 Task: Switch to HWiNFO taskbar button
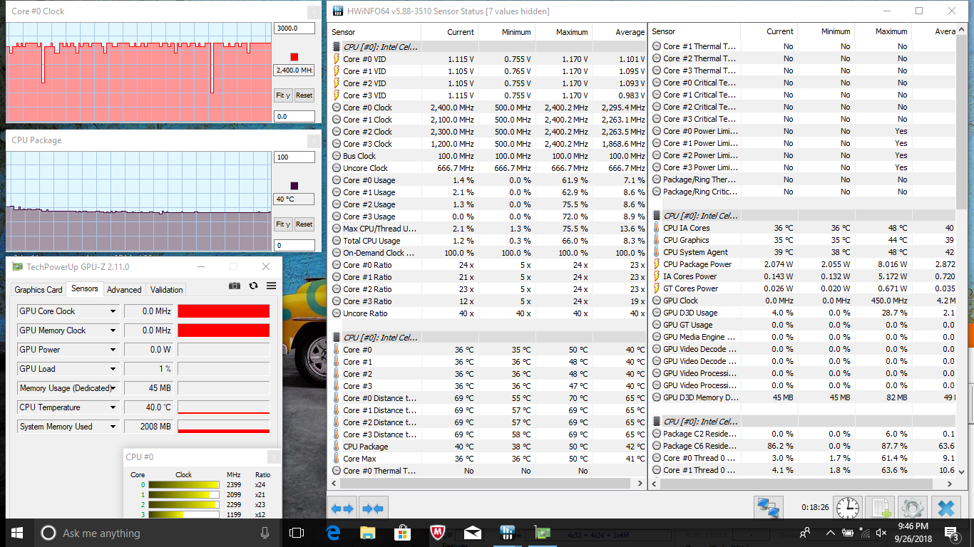point(508,533)
